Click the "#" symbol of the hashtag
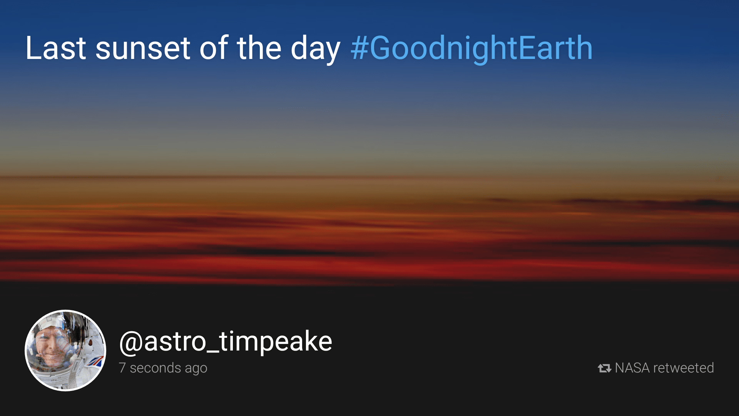Screen dimensions: 739x416 (x=360, y=48)
